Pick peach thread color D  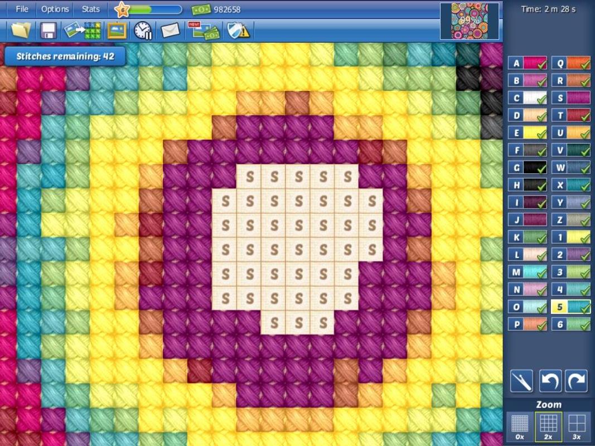528,115
